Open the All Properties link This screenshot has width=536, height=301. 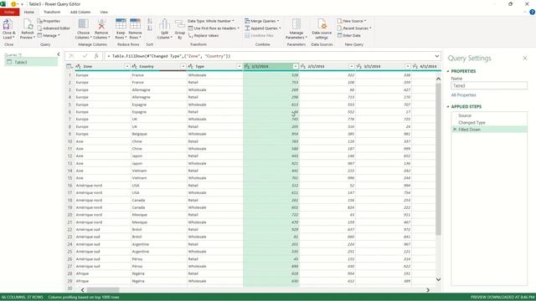tap(463, 94)
